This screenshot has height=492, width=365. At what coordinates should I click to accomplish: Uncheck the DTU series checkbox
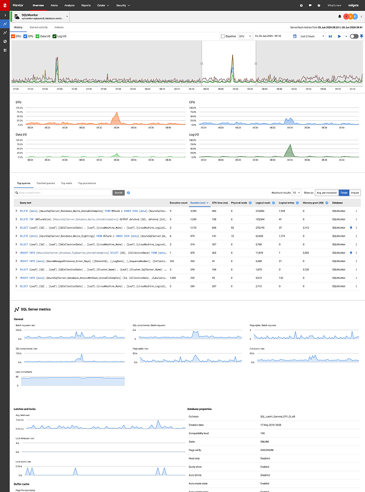point(13,36)
